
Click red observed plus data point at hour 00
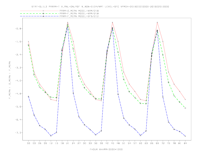click(x=29, y=42)
